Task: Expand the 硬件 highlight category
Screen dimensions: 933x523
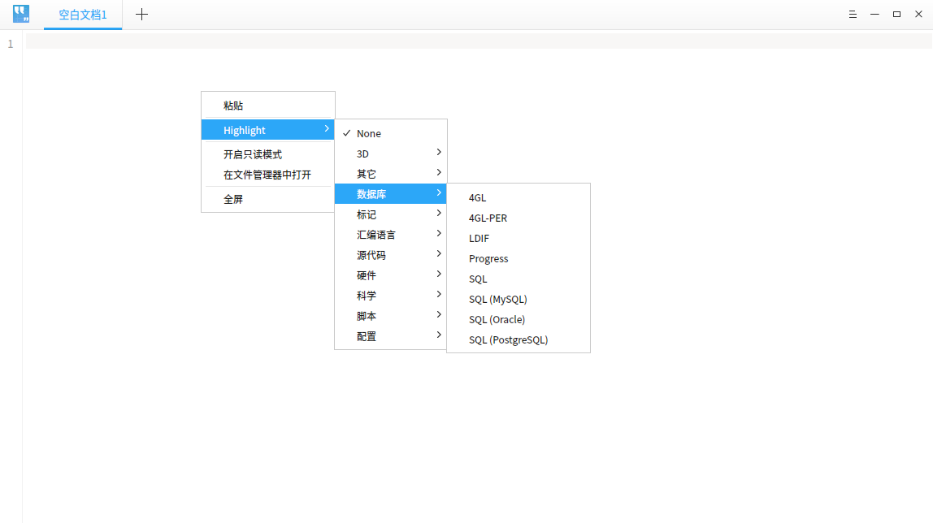Action: [390, 275]
